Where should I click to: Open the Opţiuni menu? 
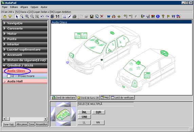pos(34,7)
